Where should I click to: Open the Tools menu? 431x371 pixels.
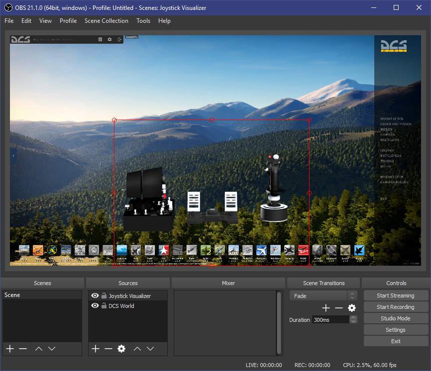click(143, 21)
